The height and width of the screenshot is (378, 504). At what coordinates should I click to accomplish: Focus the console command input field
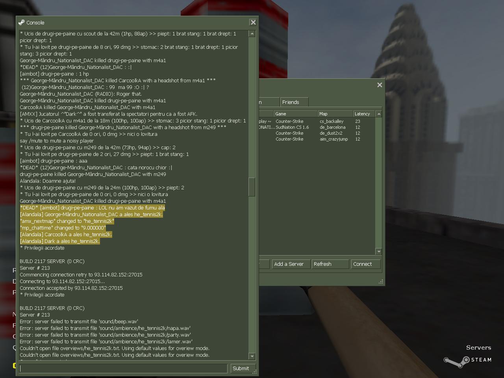tap(124, 369)
